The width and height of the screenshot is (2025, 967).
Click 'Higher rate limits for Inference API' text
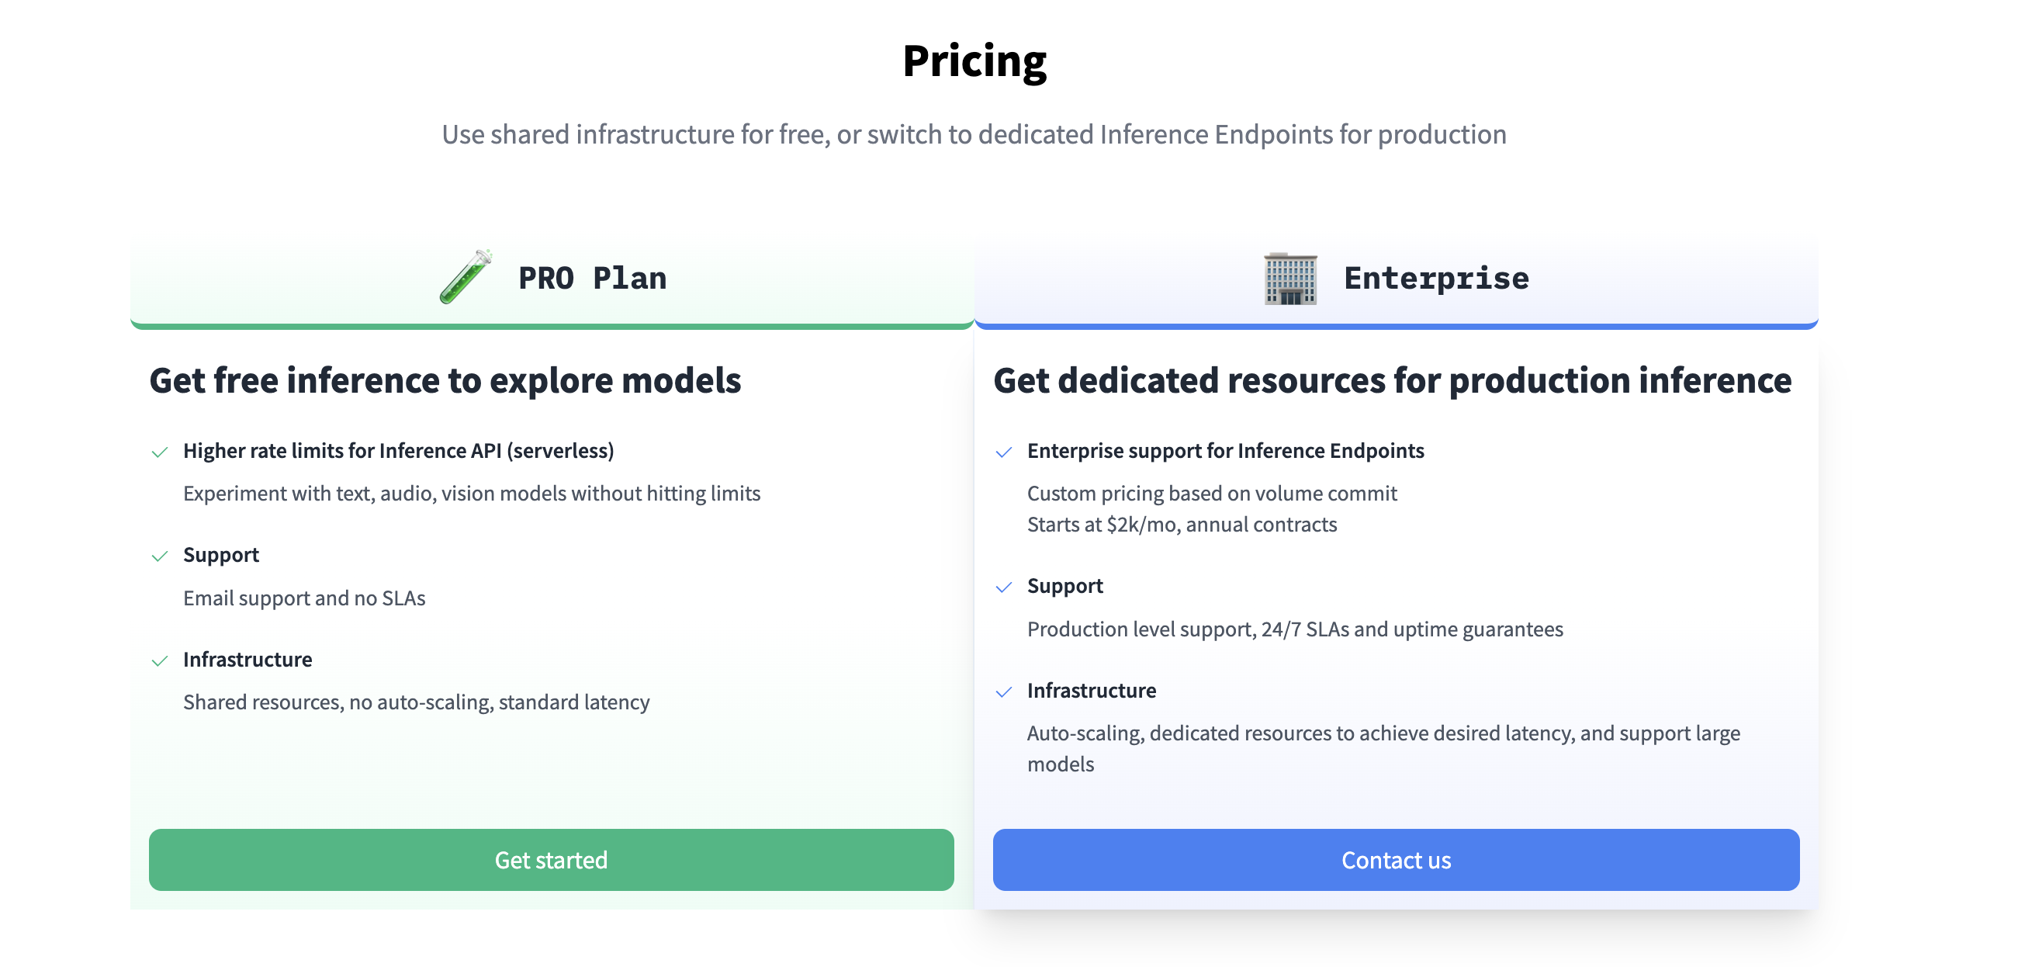coord(398,450)
